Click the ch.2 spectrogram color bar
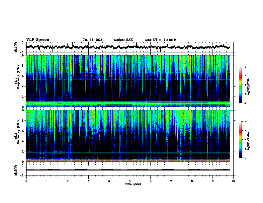The image size is (263, 203). coord(240,140)
